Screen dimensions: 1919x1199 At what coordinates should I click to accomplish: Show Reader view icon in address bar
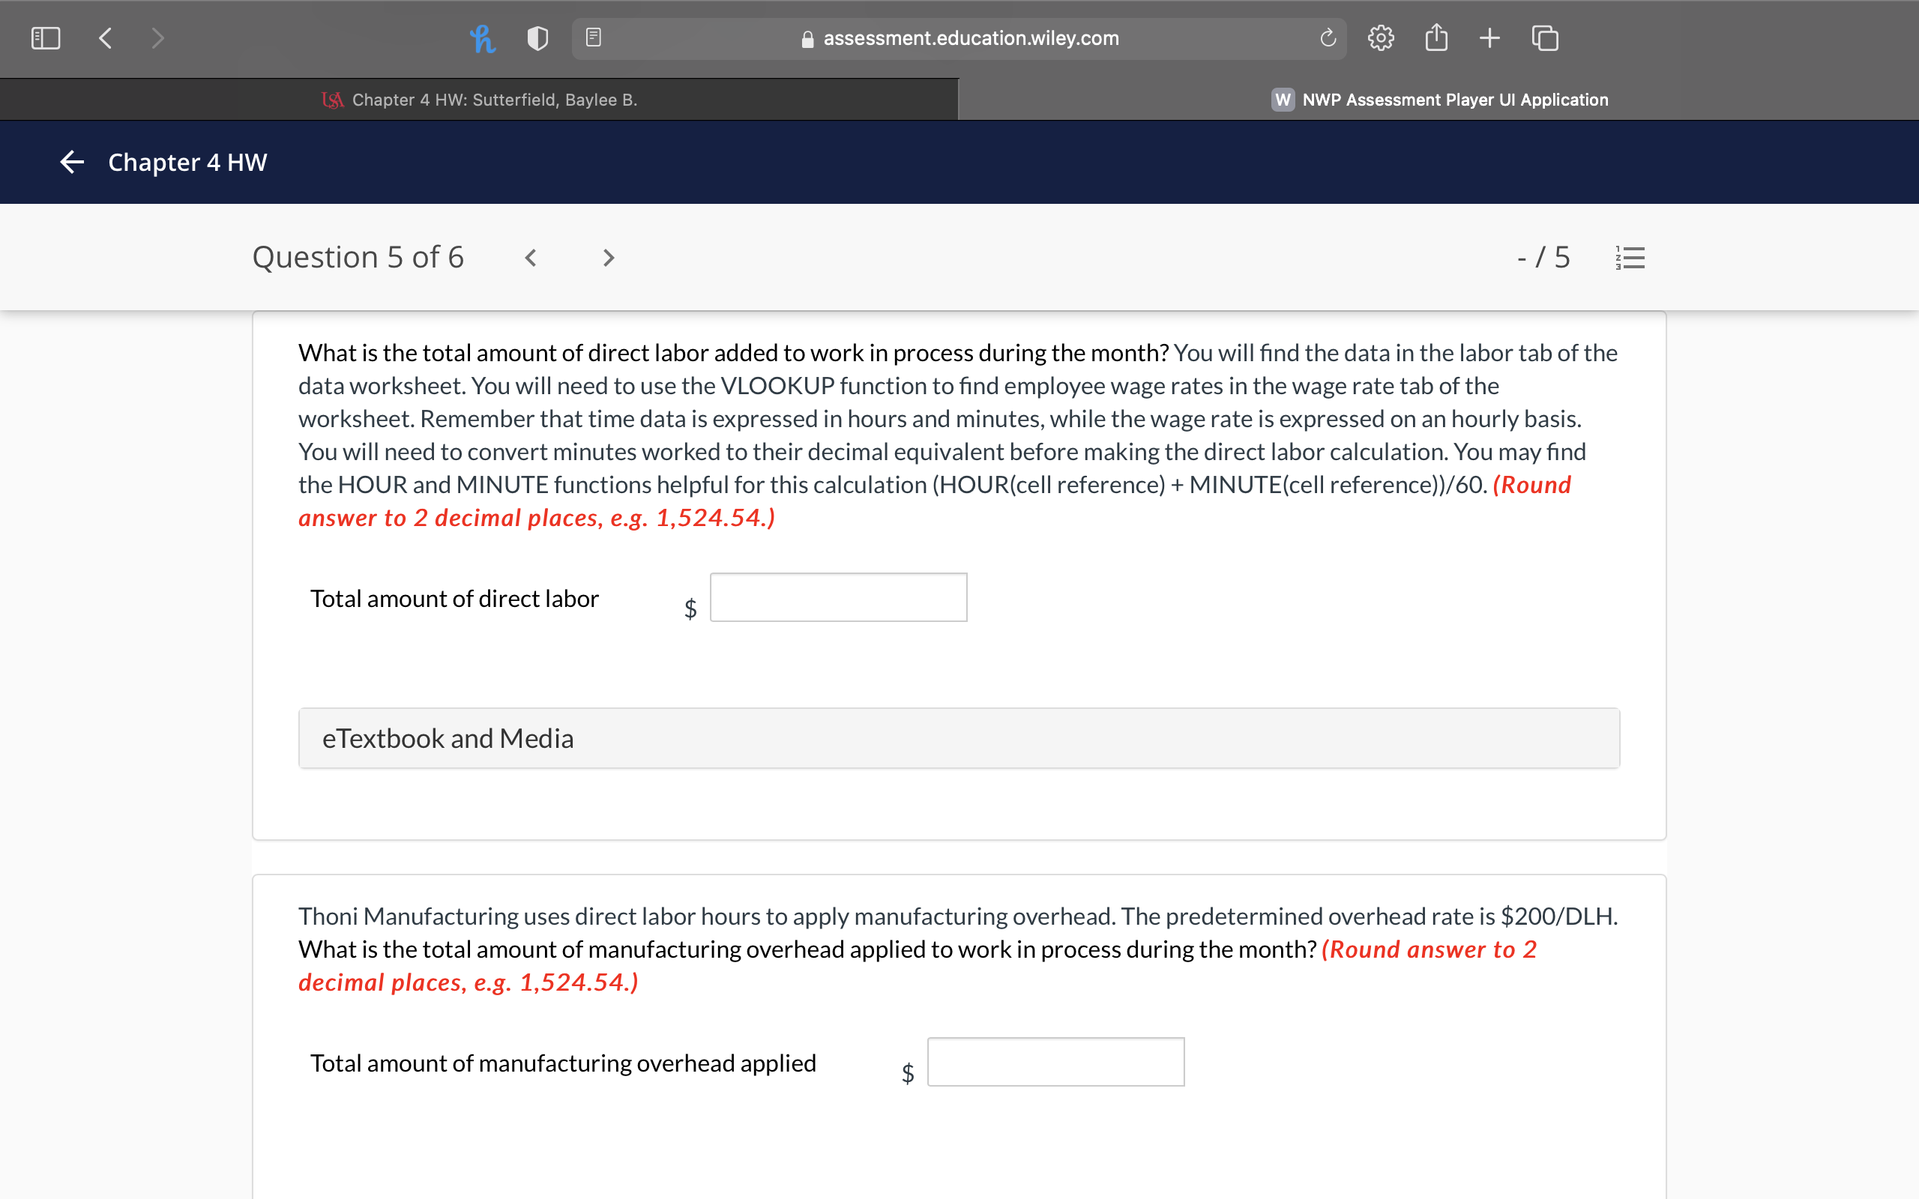593,38
